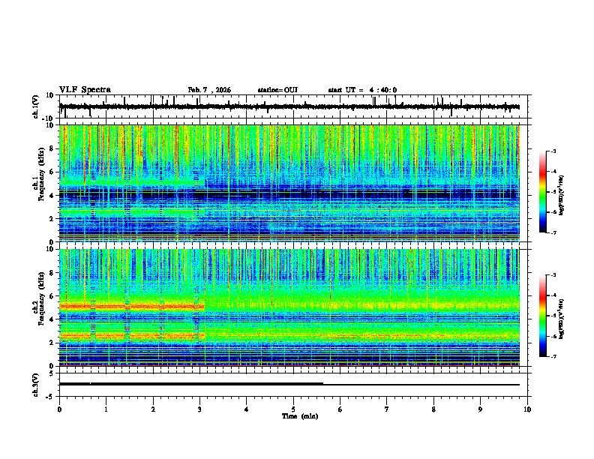Click the "station=OUI" header label
The height and width of the screenshot is (459, 594).
[277, 90]
